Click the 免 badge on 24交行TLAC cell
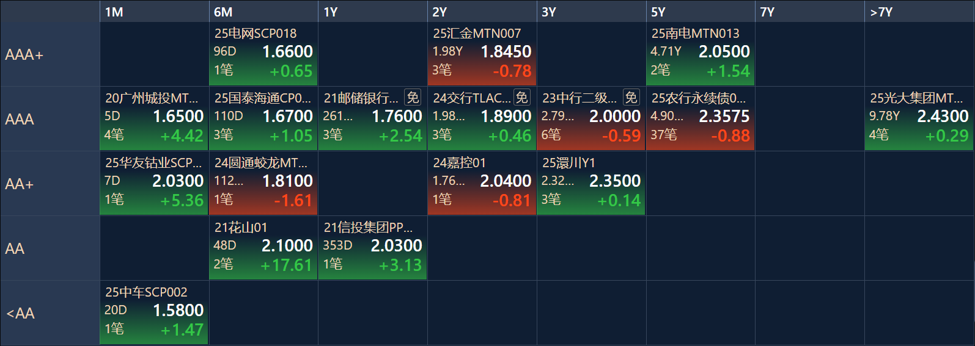The image size is (975, 346). tap(522, 98)
